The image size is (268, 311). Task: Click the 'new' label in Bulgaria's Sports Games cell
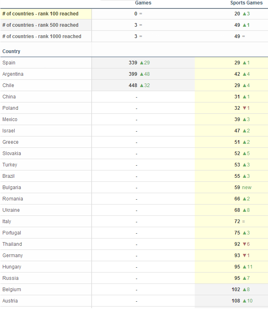coord(247,187)
